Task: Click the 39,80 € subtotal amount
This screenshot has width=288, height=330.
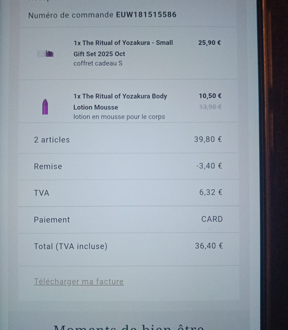Action: pos(208,139)
